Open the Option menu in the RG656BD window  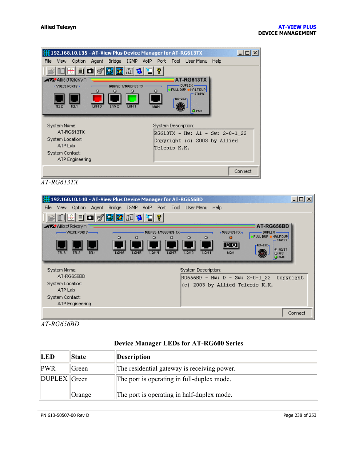point(79,208)
